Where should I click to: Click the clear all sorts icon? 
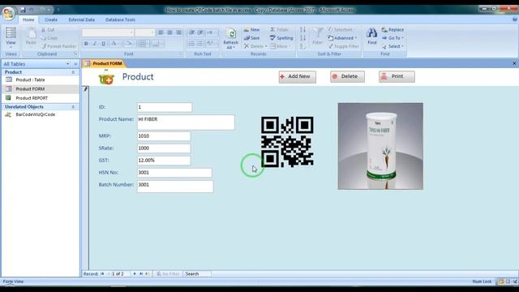point(302,46)
